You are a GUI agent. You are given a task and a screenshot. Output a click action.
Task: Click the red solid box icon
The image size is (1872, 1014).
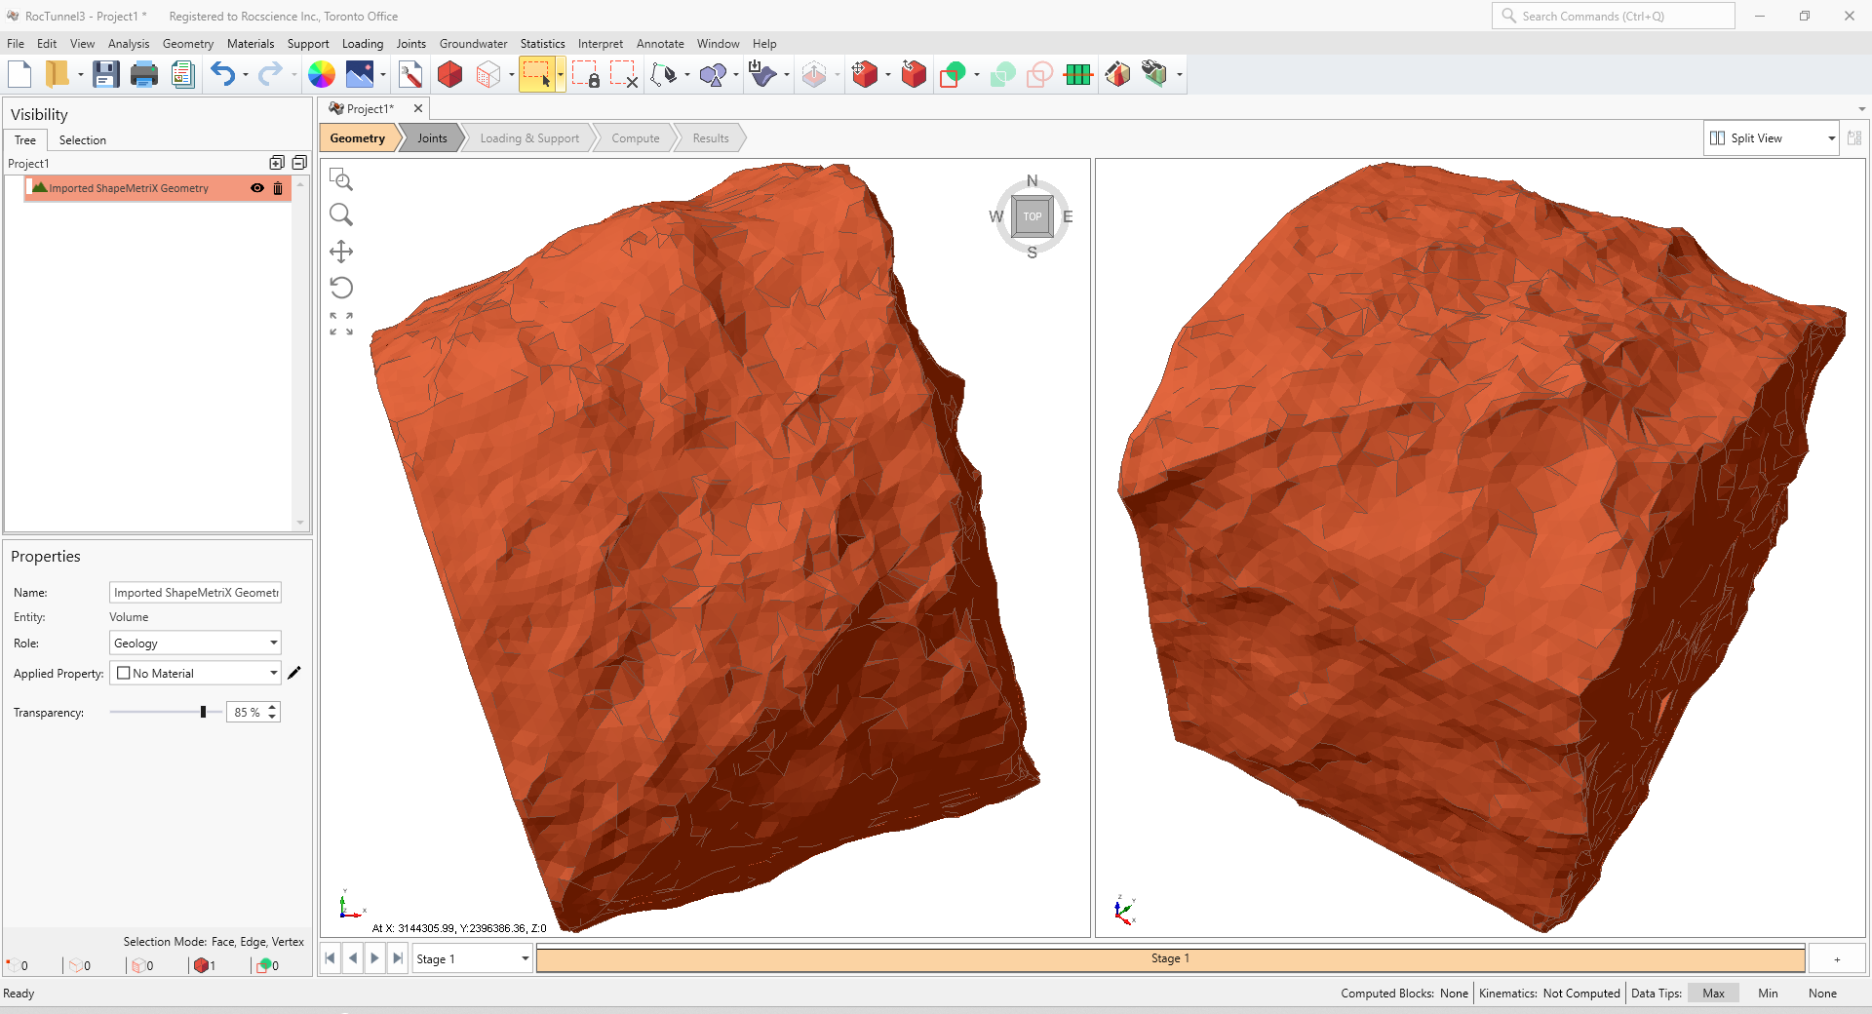[449, 74]
